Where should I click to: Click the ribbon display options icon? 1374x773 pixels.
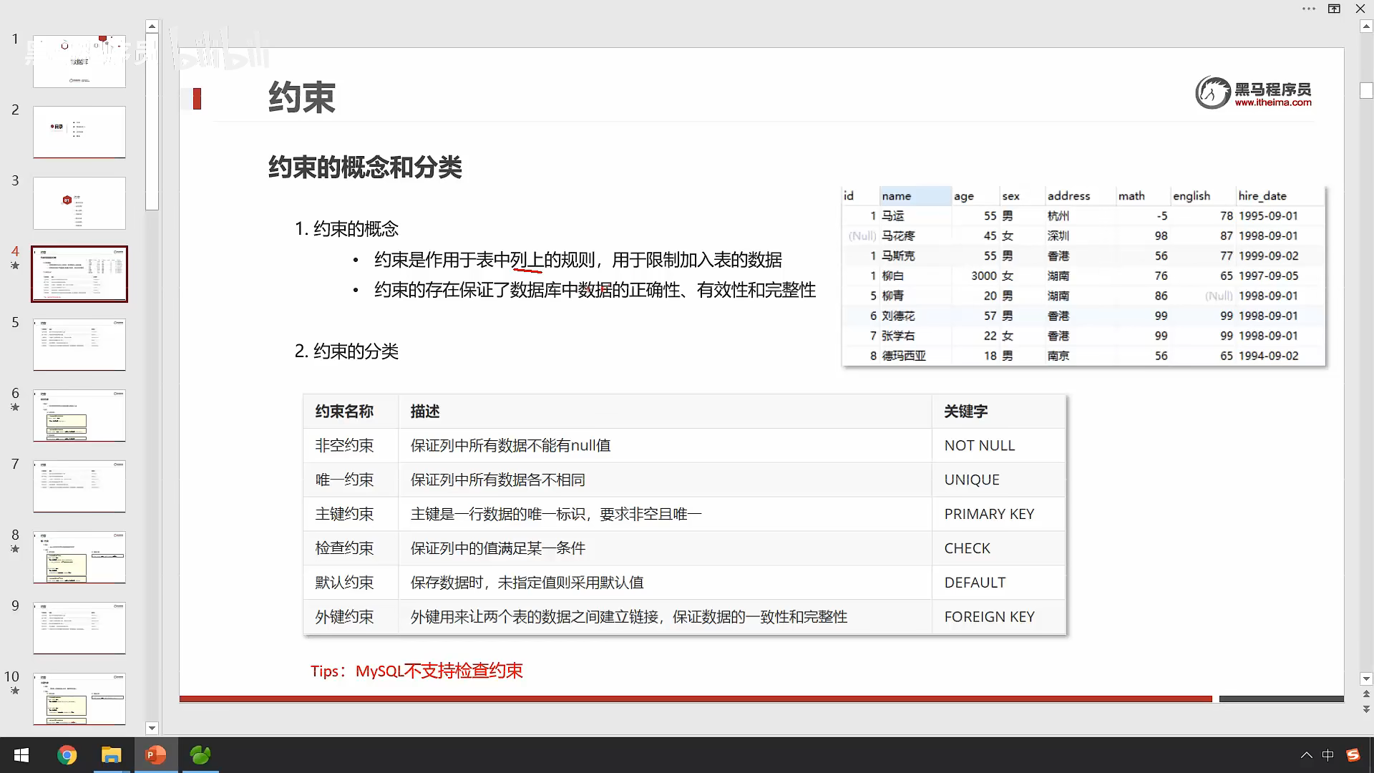tap(1334, 9)
